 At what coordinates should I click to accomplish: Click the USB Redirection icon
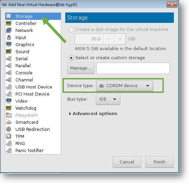[x=9, y=129]
